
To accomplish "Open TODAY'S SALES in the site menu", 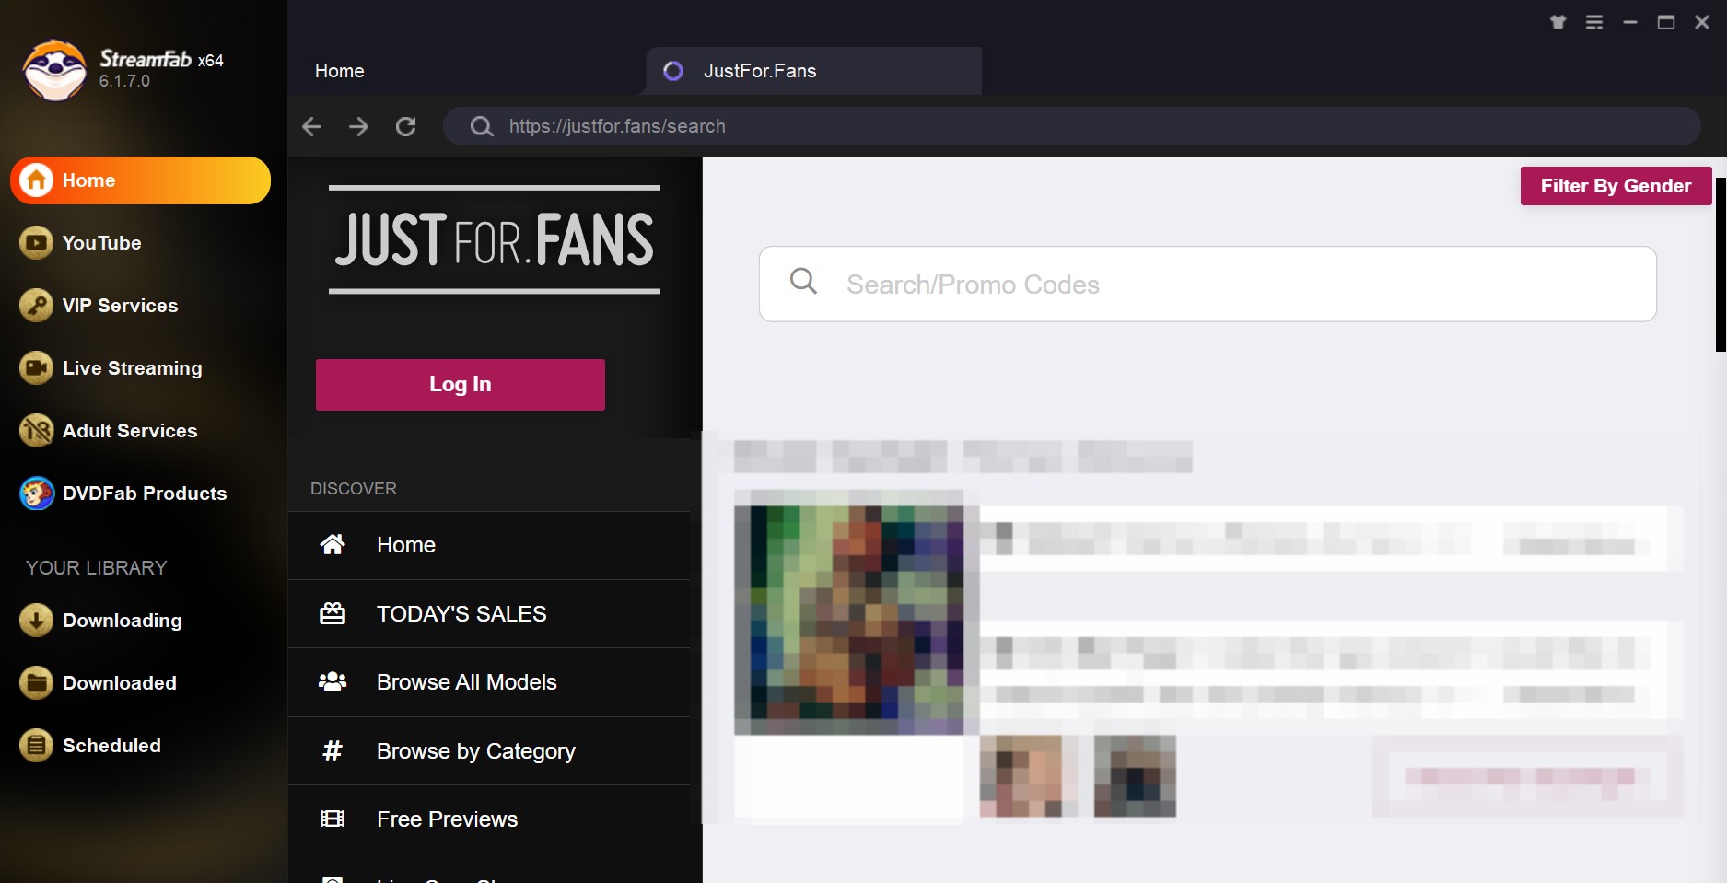I will click(x=461, y=613).
